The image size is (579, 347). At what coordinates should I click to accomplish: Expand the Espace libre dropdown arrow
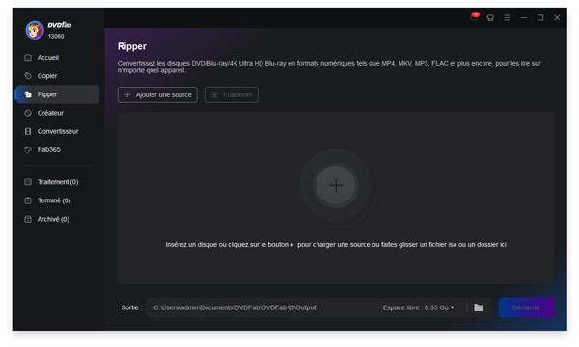(x=452, y=307)
